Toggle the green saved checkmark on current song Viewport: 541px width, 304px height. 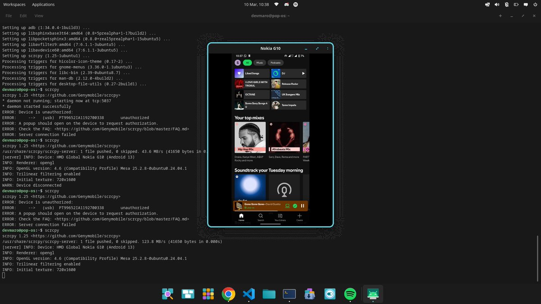(x=295, y=206)
